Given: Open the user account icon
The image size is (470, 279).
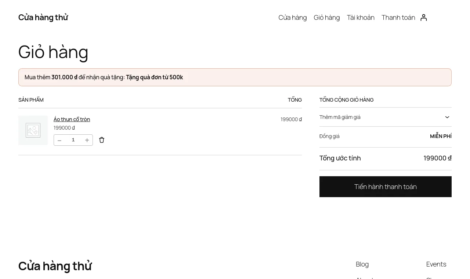Looking at the screenshot, I should pos(423,17).
